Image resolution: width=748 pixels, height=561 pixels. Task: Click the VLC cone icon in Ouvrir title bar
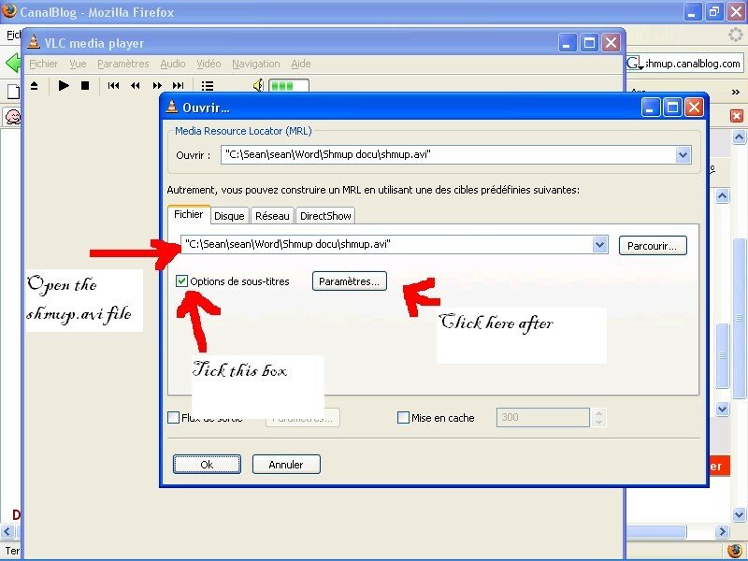(172, 107)
